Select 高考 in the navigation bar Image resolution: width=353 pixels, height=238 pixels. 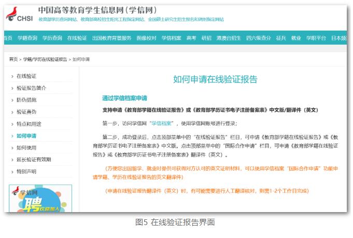[191, 38]
